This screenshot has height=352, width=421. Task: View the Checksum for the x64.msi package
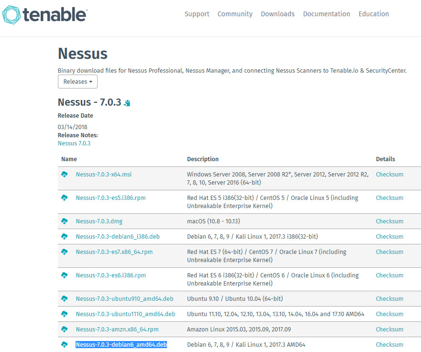pos(389,175)
